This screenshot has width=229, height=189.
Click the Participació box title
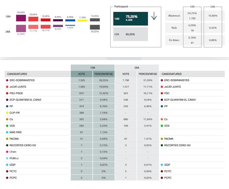[121, 7]
